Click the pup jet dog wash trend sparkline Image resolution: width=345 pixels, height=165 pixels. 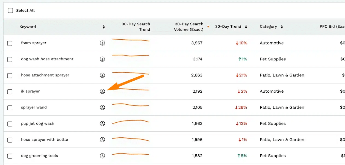click(131, 122)
